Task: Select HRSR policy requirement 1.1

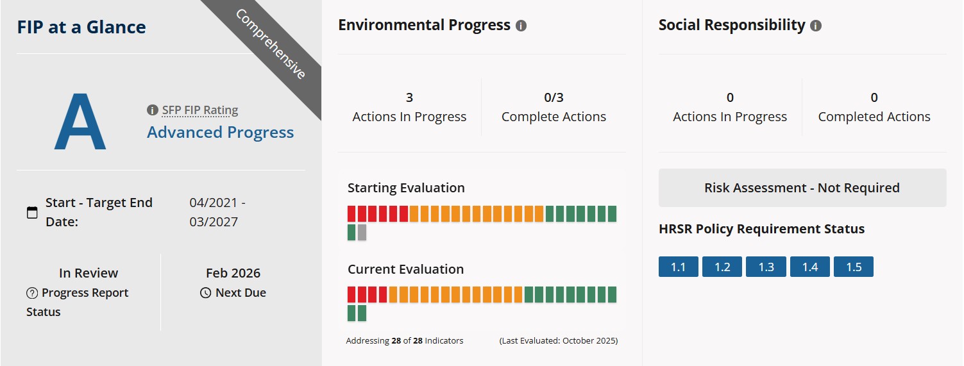Action: click(x=678, y=267)
